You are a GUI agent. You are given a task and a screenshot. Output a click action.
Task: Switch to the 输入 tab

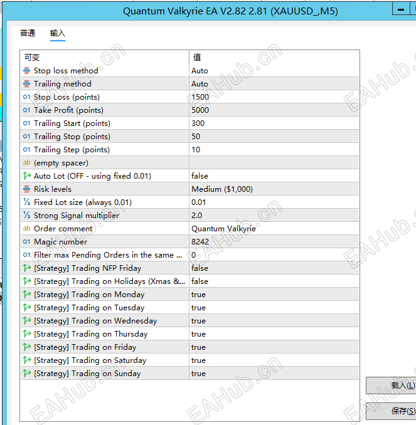pos(58,33)
